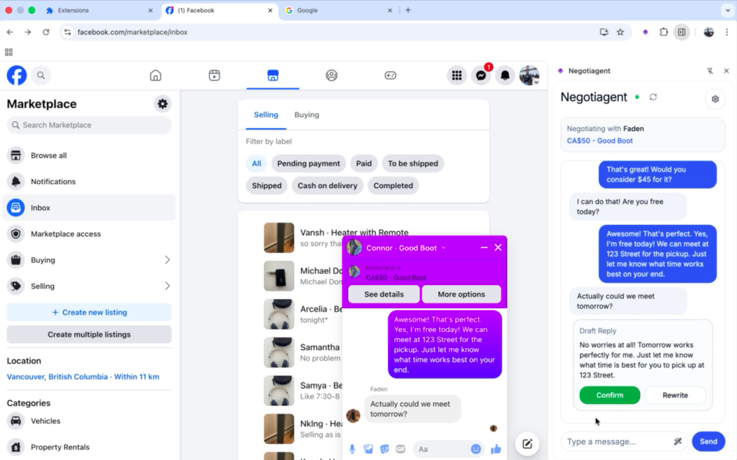Image resolution: width=737 pixels, height=460 pixels.
Task: Open the emoji picker in chat
Action: coord(476,449)
